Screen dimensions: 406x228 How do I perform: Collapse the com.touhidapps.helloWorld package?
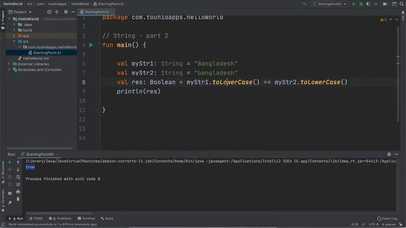19,47
